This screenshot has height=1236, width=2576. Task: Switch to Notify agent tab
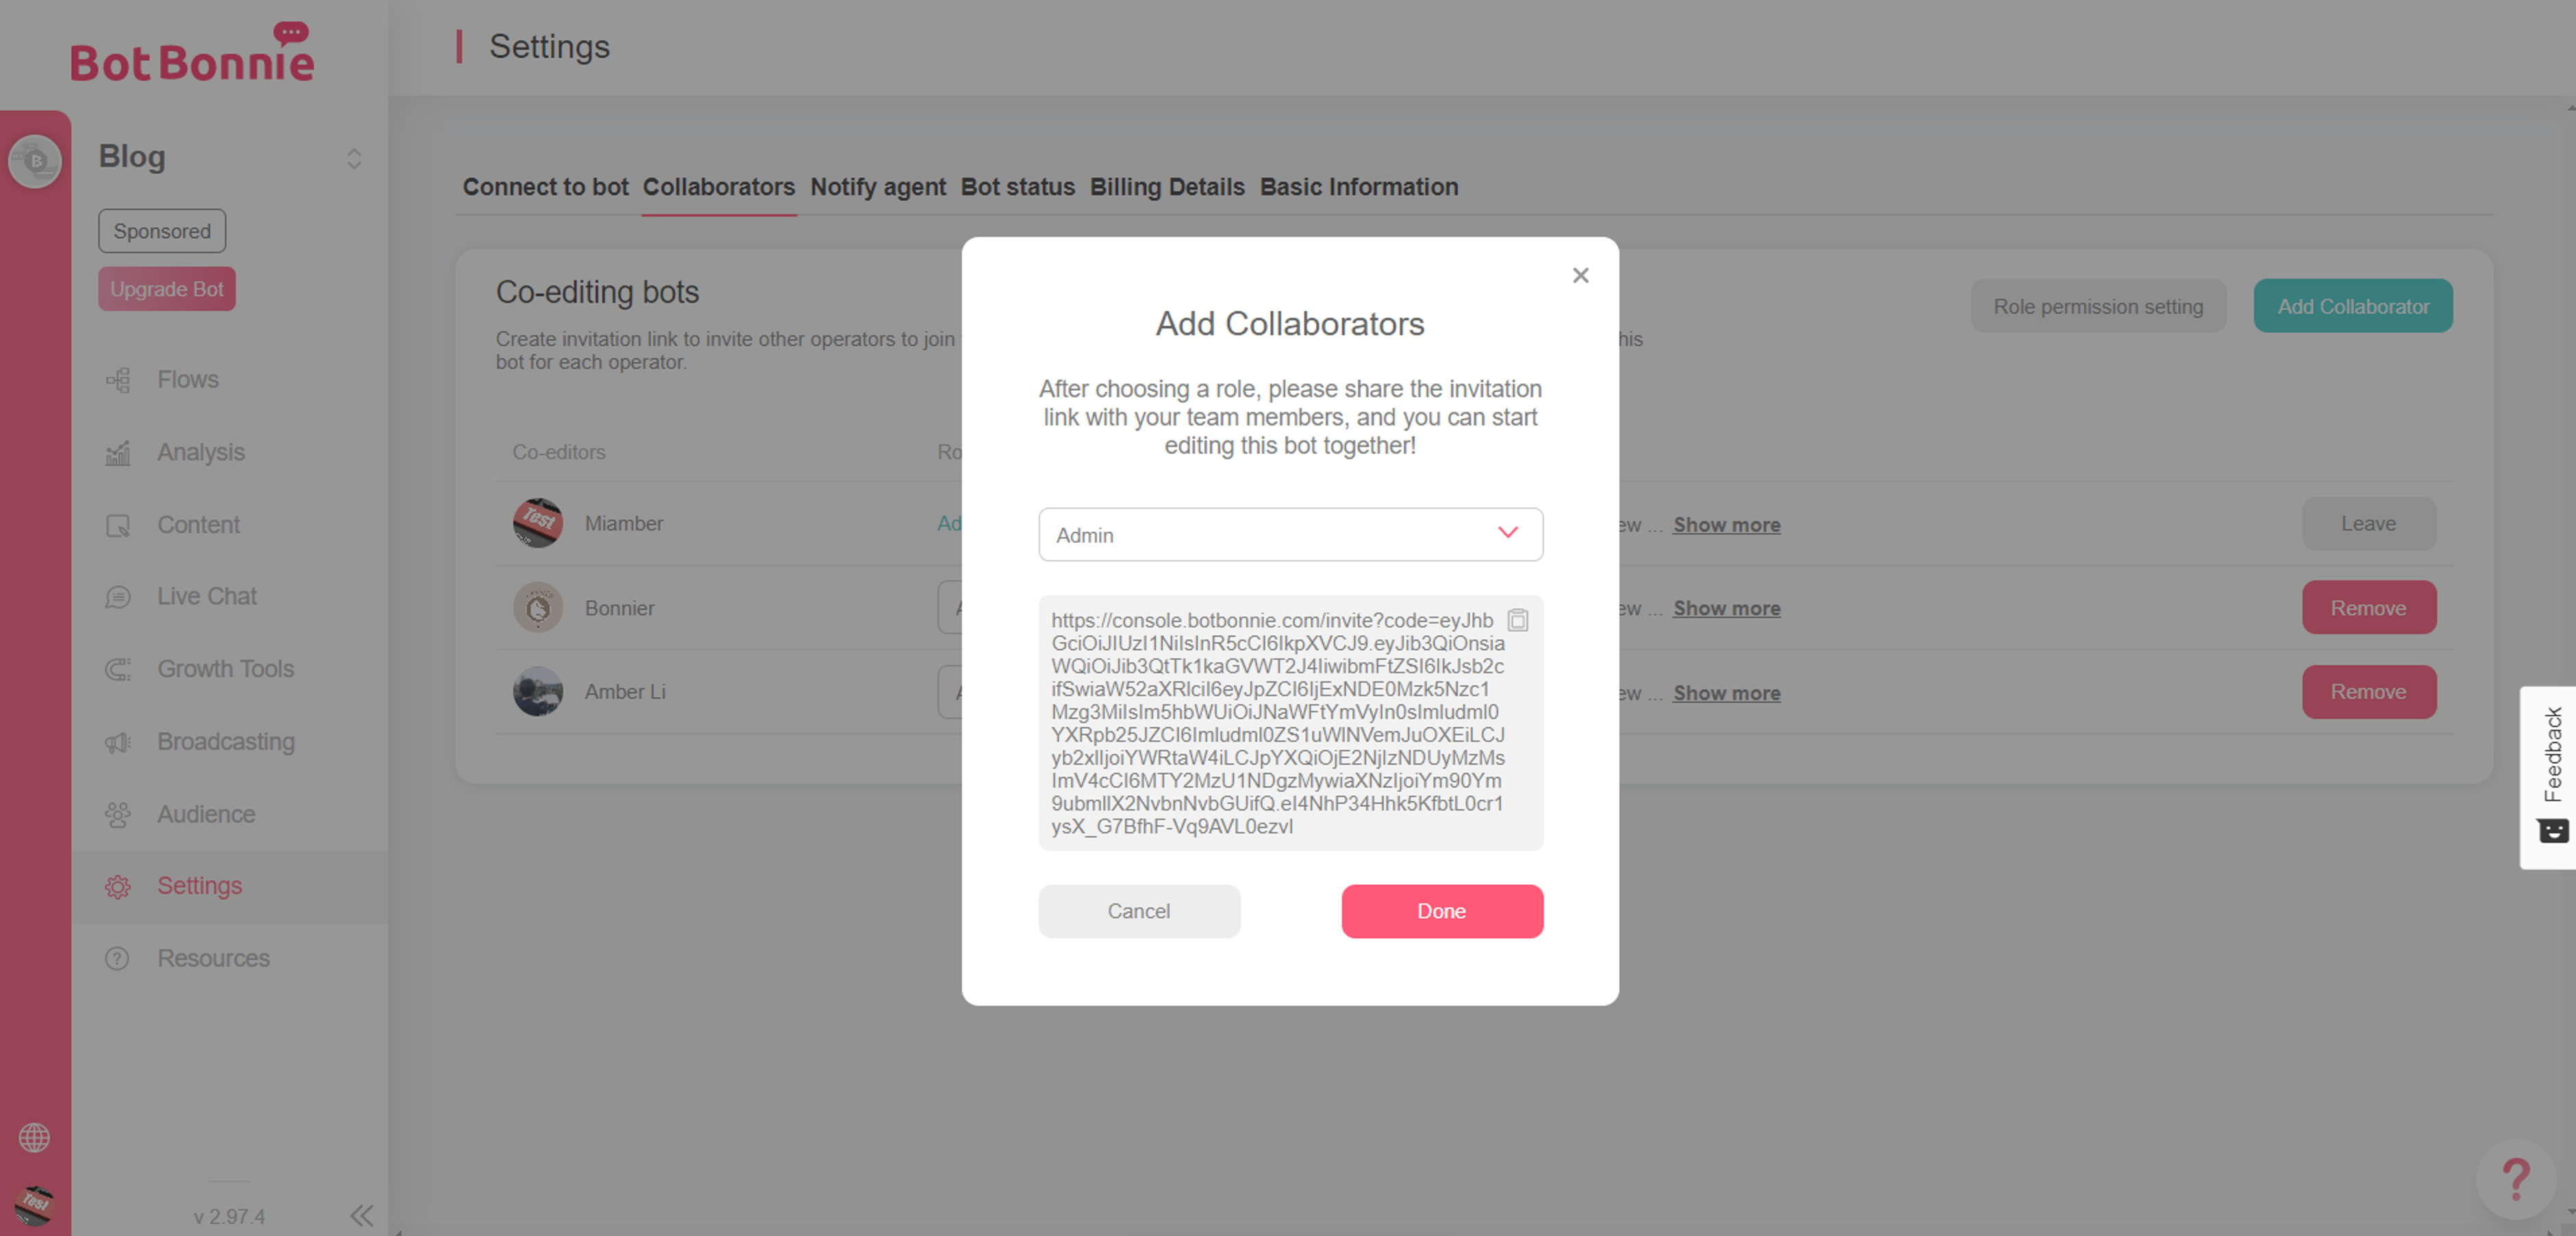[x=878, y=187]
